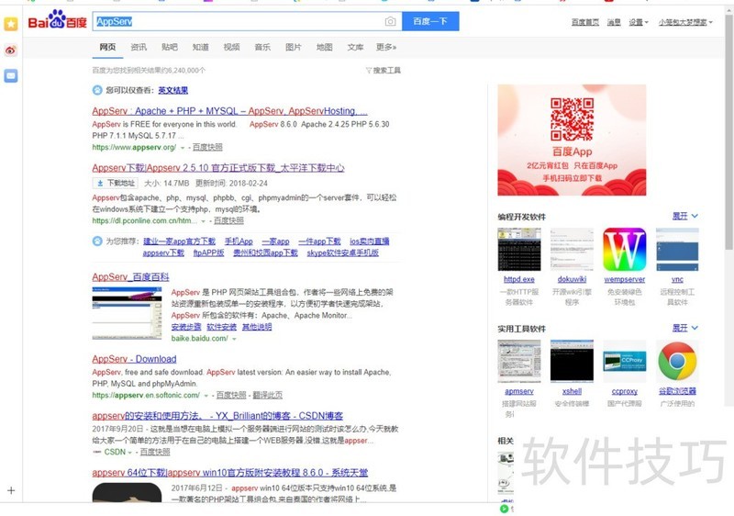
Task: Click the 翻译此页 link
Action: click(267, 395)
